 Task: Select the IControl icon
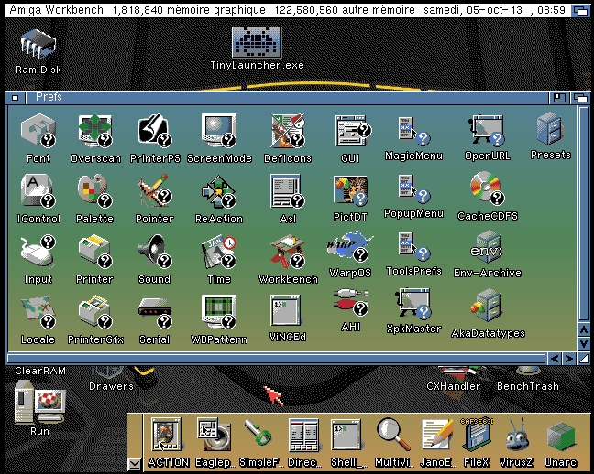click(38, 190)
